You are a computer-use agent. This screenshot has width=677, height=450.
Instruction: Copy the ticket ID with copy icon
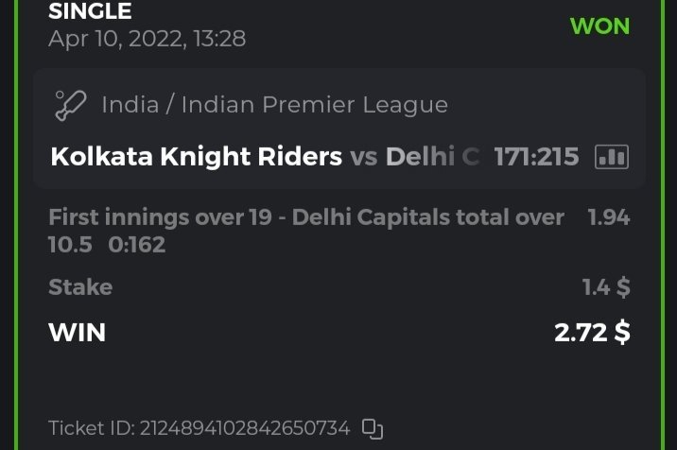point(373,429)
